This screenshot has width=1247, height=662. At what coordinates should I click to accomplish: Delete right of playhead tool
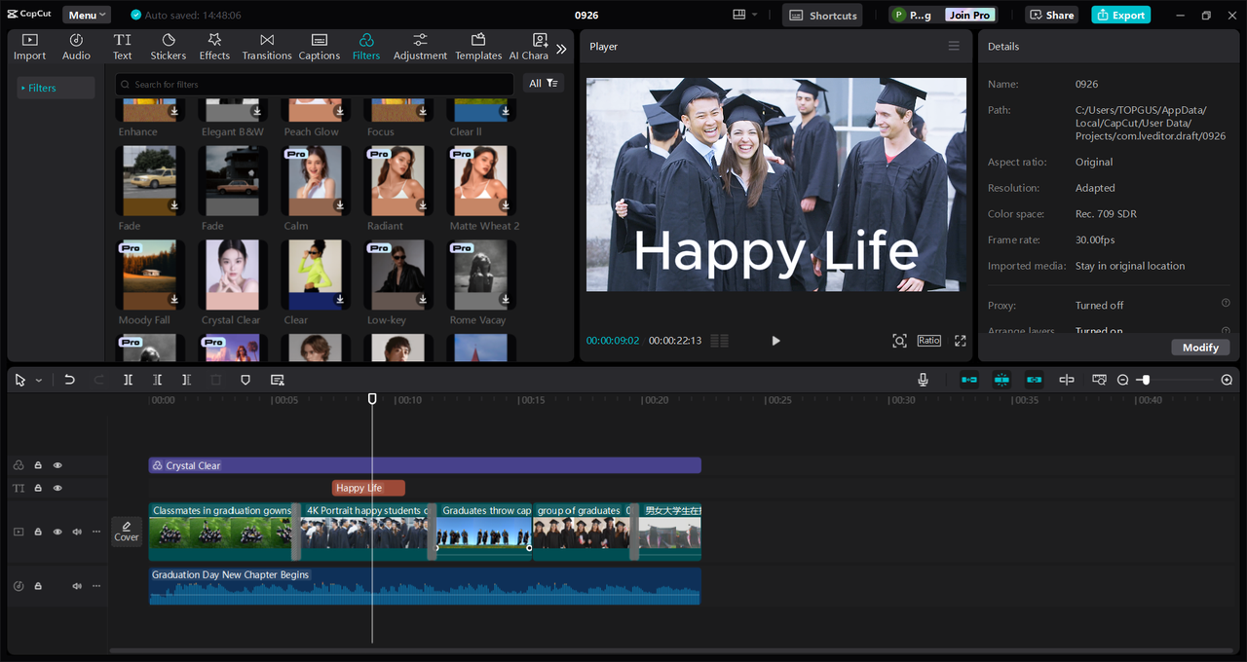[186, 380]
